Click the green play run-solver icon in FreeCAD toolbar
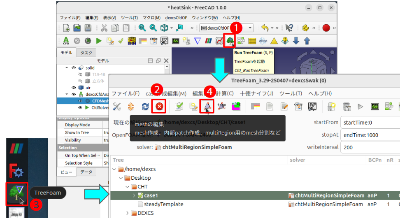Screen dimensions: 400x218 (x=99, y=41)
